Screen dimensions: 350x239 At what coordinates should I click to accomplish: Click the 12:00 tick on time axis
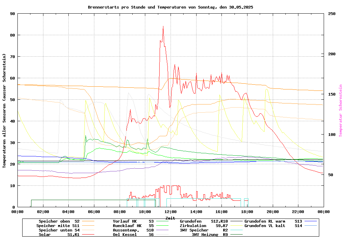point(171,212)
